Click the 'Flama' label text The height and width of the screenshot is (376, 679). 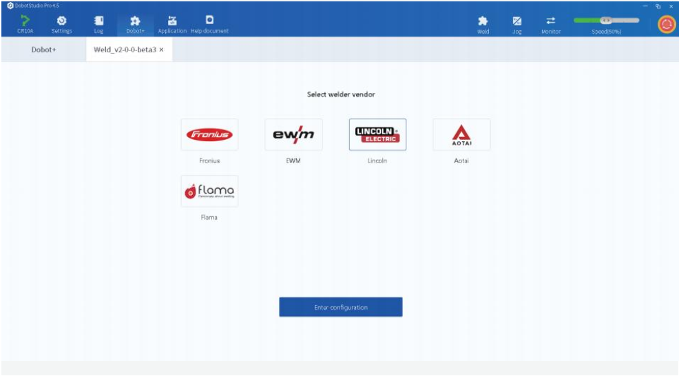tap(209, 218)
